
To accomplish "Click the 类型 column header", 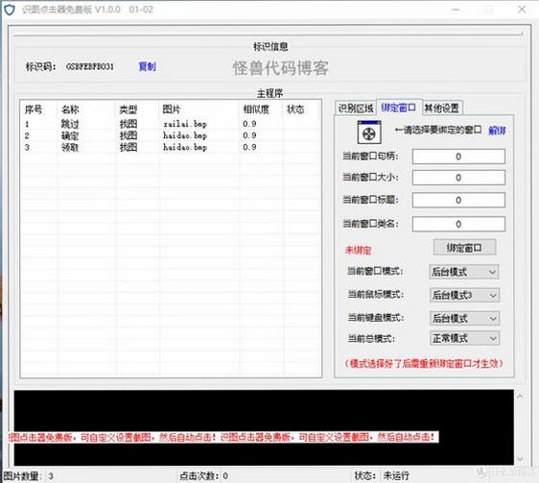I will (137, 109).
